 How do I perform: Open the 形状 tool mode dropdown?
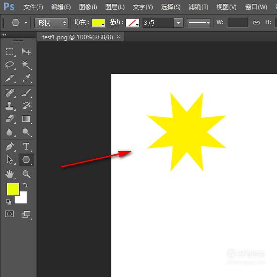pos(51,23)
